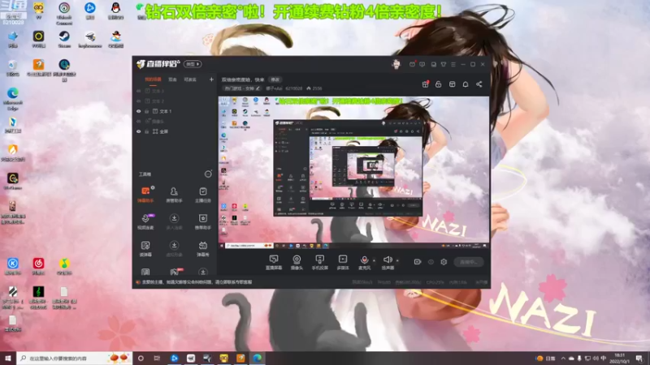Open the hamburger menu in title bar
This screenshot has width=650, height=365.
[453, 64]
